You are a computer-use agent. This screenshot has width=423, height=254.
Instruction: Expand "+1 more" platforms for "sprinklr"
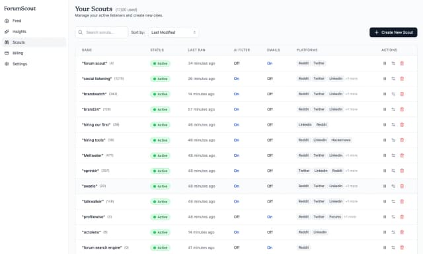352,171
